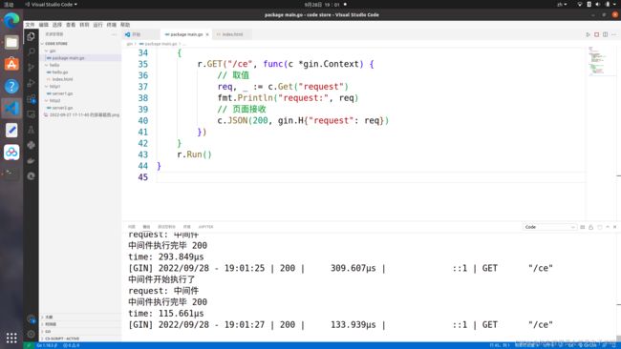The width and height of the screenshot is (621, 349).
Task: Lock the output panel scrolling
Action: (590, 227)
